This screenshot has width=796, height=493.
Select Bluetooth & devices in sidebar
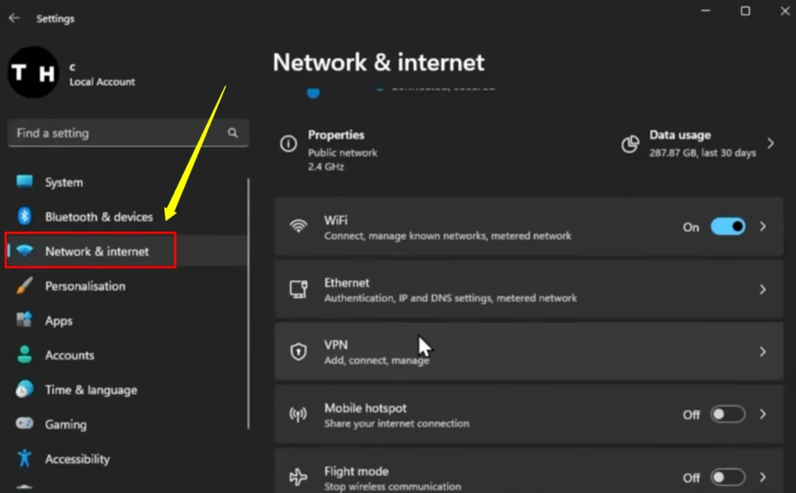127,217
